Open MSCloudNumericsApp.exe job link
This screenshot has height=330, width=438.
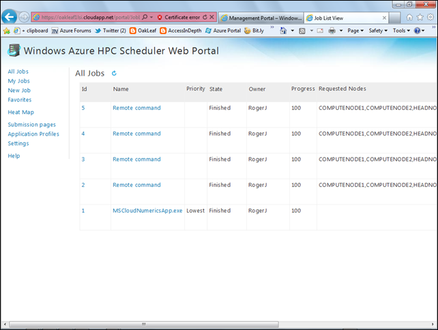click(147, 211)
